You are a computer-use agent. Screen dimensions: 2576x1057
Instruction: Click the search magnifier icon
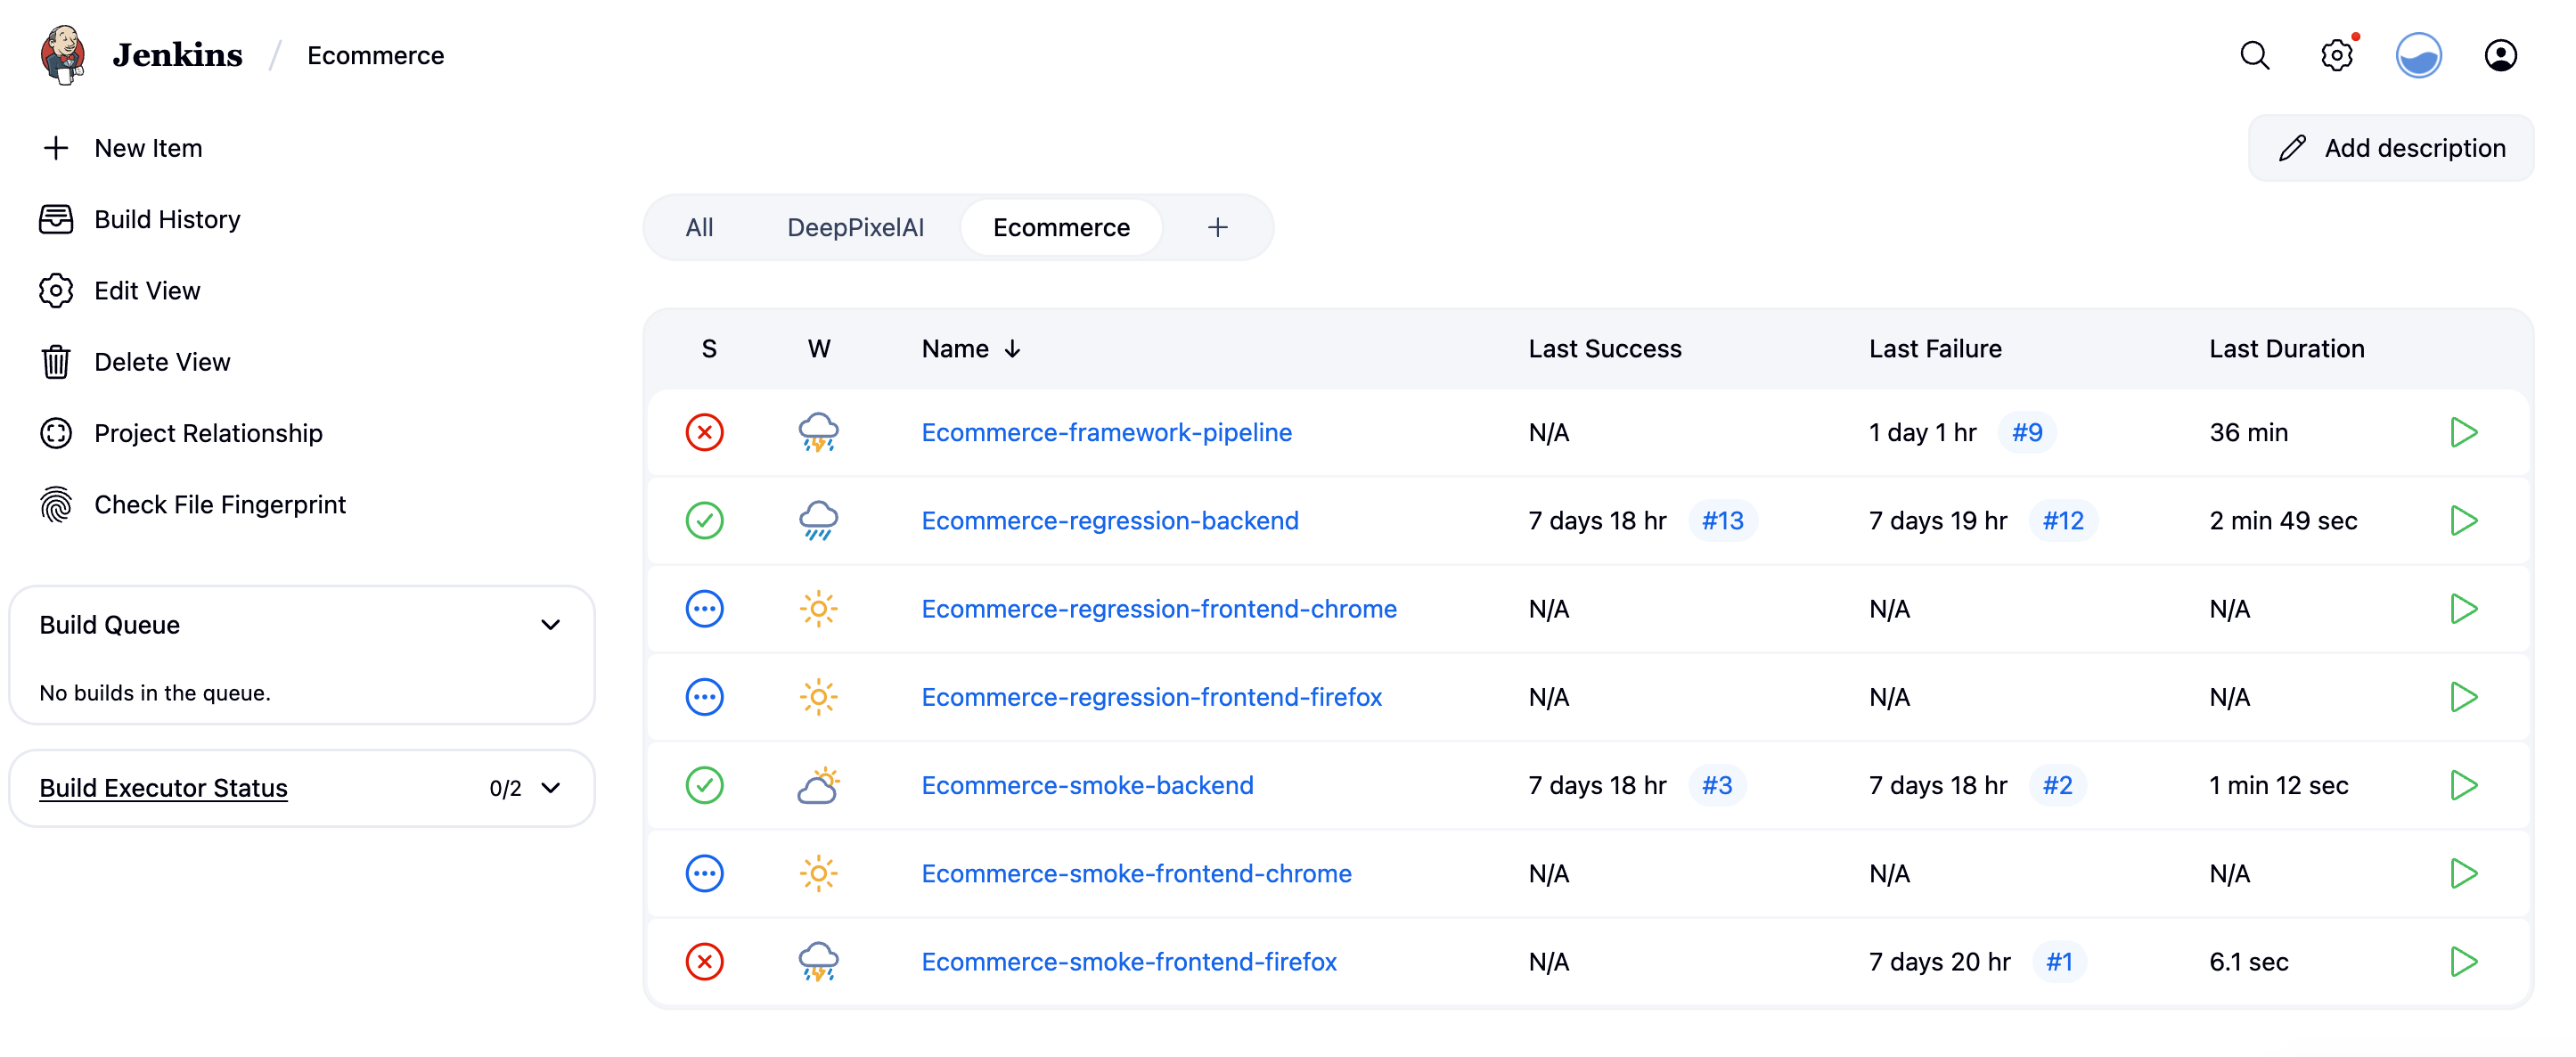coord(2255,55)
